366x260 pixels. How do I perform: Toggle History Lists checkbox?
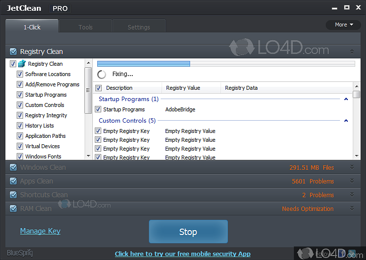pyautogui.click(x=20, y=126)
